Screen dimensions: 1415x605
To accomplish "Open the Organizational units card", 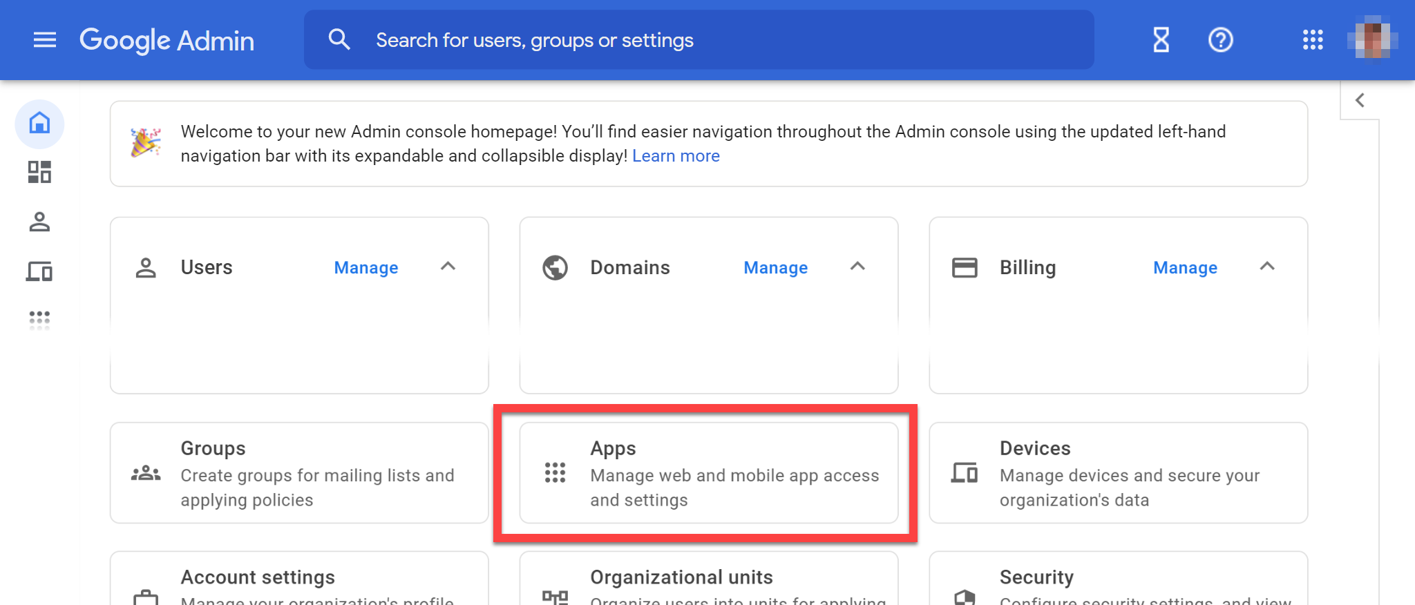I will click(x=709, y=579).
